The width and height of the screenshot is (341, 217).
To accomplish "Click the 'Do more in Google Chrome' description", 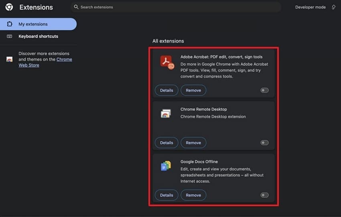I will coord(224,70).
